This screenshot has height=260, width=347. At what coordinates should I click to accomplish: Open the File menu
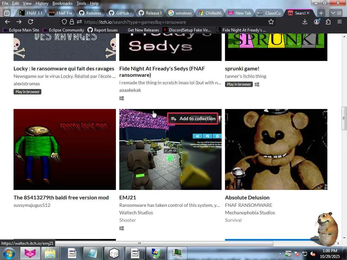coord(5,3)
